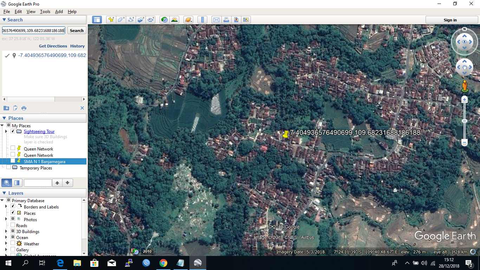The image size is (480, 270).
Task: Print the current view
Action: click(x=226, y=20)
